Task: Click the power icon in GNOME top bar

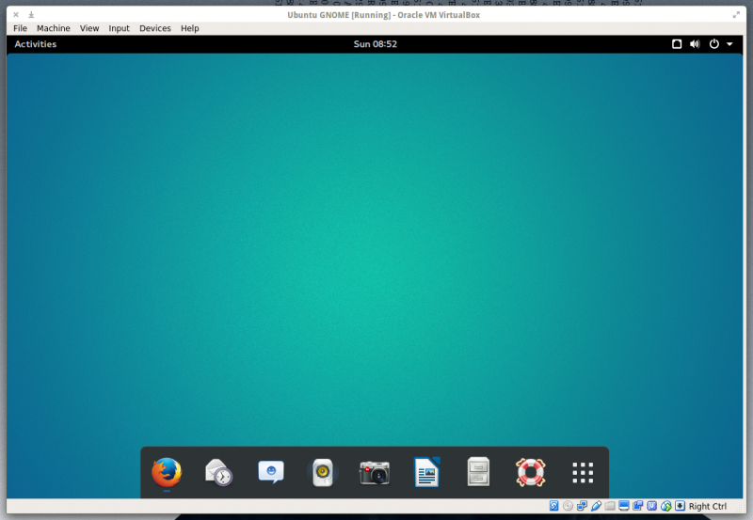Action: point(713,44)
